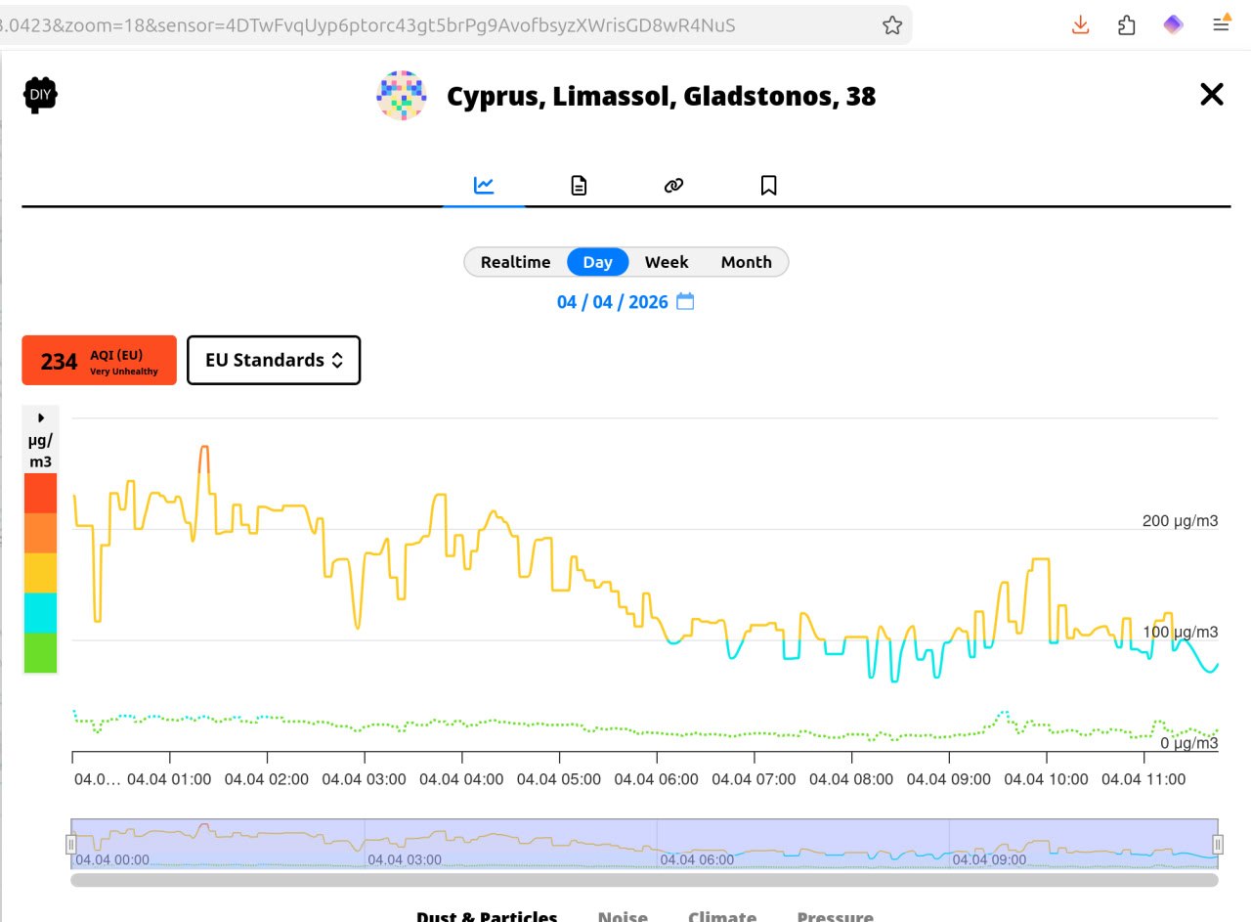Select the Realtime time range
The width and height of the screenshot is (1251, 922).
tap(515, 262)
